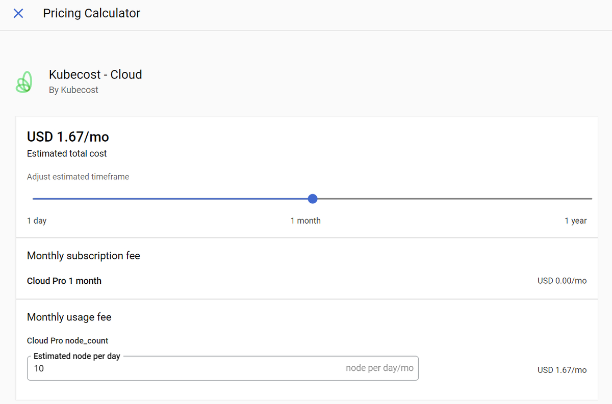
Task: Click the Cloud Pro node_count label
Action: pyautogui.click(x=68, y=340)
